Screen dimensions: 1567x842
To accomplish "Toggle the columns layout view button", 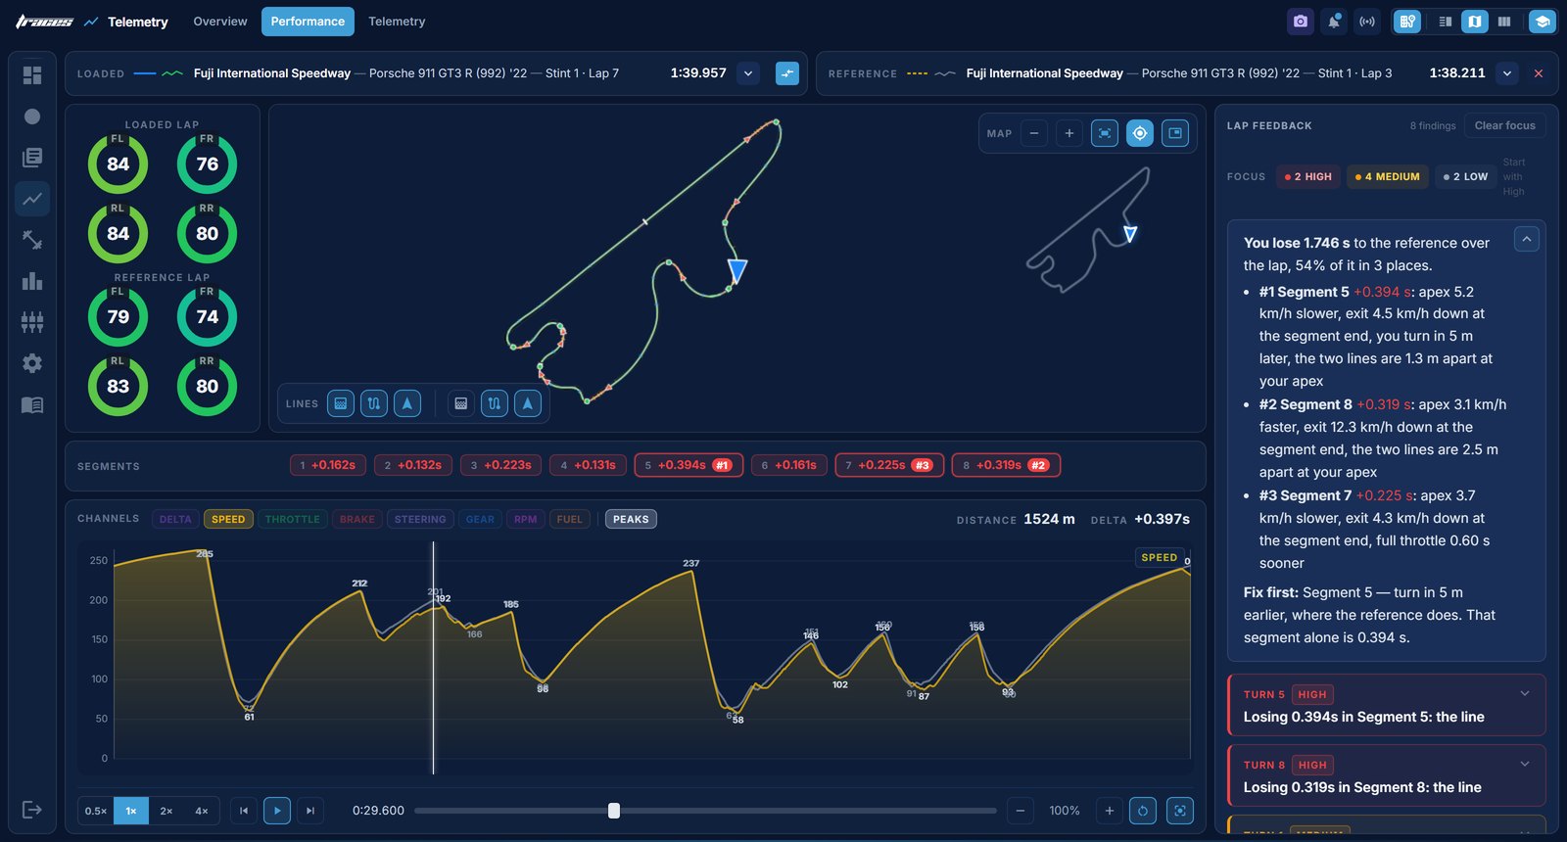I will pyautogui.click(x=1504, y=22).
